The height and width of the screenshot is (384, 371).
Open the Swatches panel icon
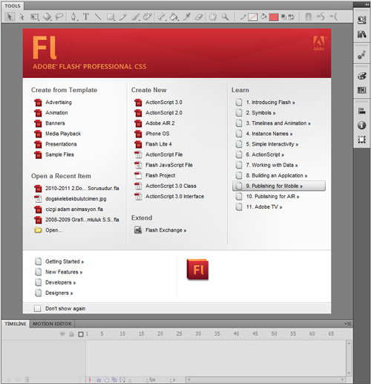[x=361, y=91]
